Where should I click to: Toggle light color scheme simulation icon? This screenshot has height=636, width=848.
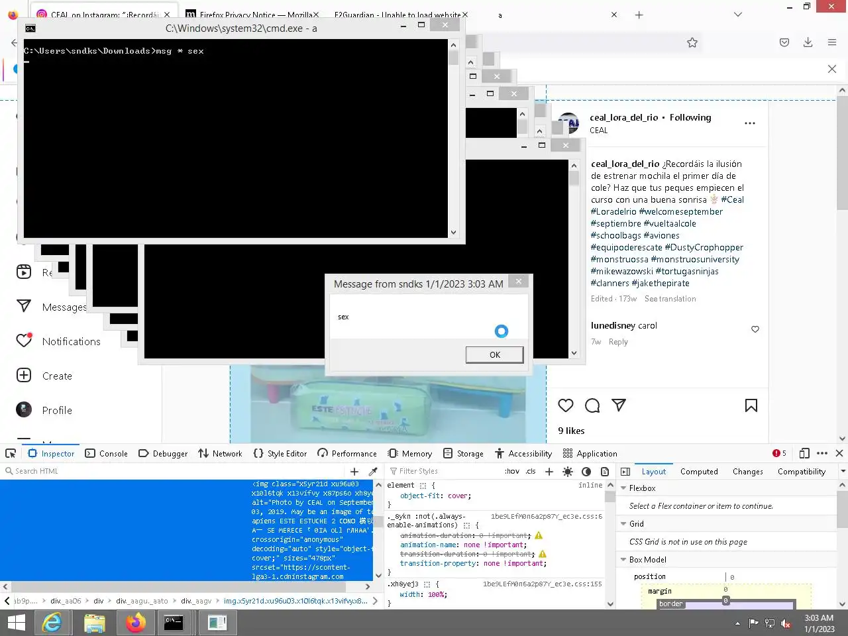568,472
